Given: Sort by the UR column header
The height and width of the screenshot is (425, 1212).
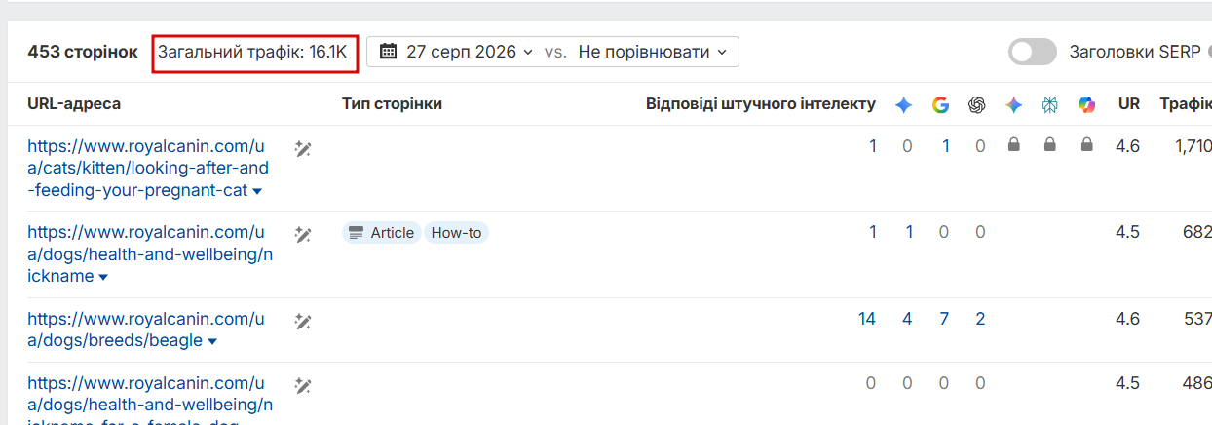Looking at the screenshot, I should click(1129, 103).
